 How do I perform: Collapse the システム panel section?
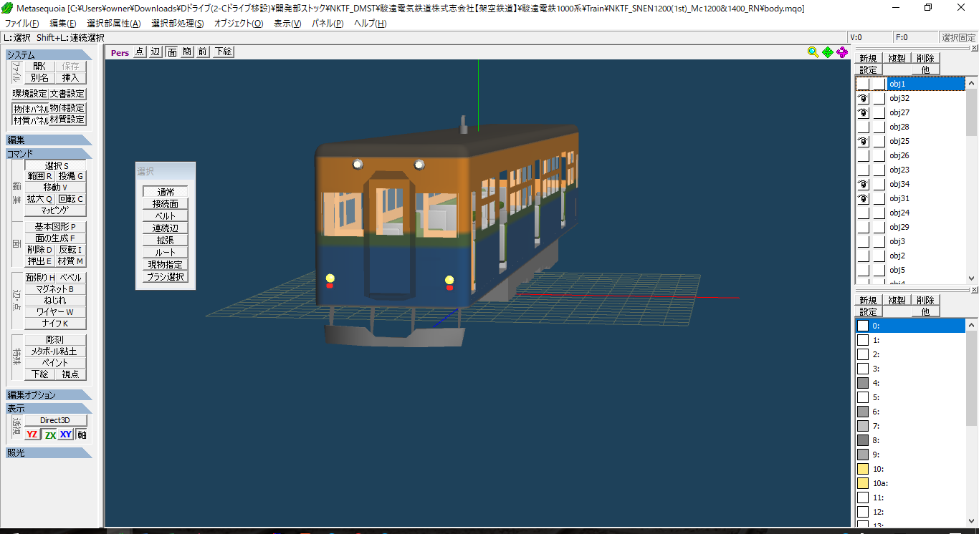(x=49, y=54)
